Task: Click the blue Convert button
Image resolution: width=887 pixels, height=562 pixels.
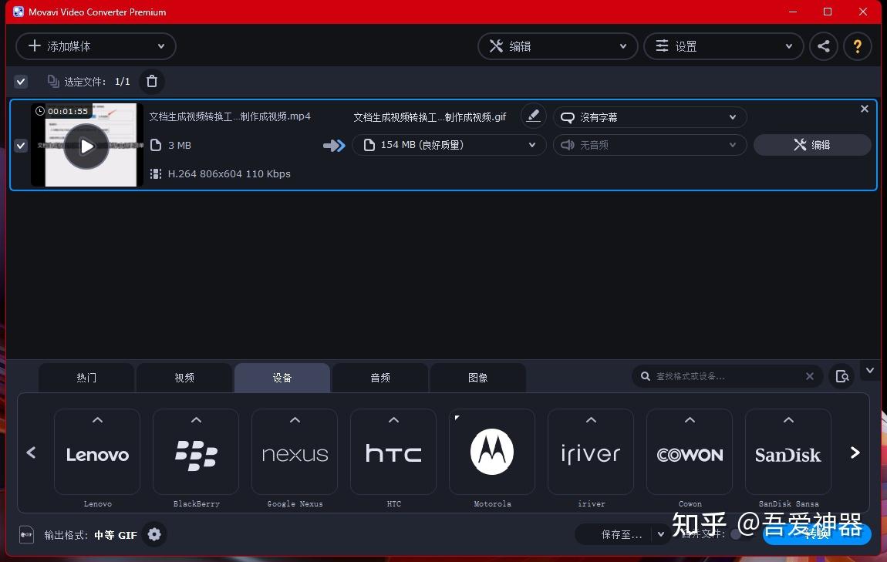Action: (x=817, y=534)
